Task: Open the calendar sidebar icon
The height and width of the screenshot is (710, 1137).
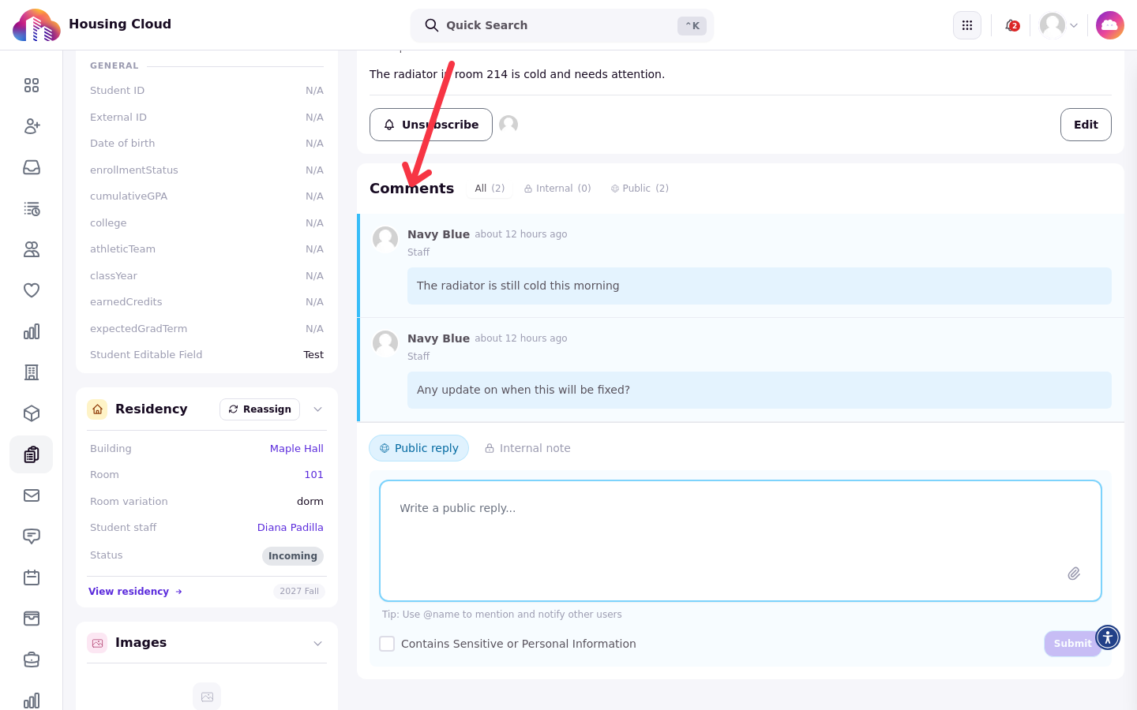Action: [x=32, y=577]
